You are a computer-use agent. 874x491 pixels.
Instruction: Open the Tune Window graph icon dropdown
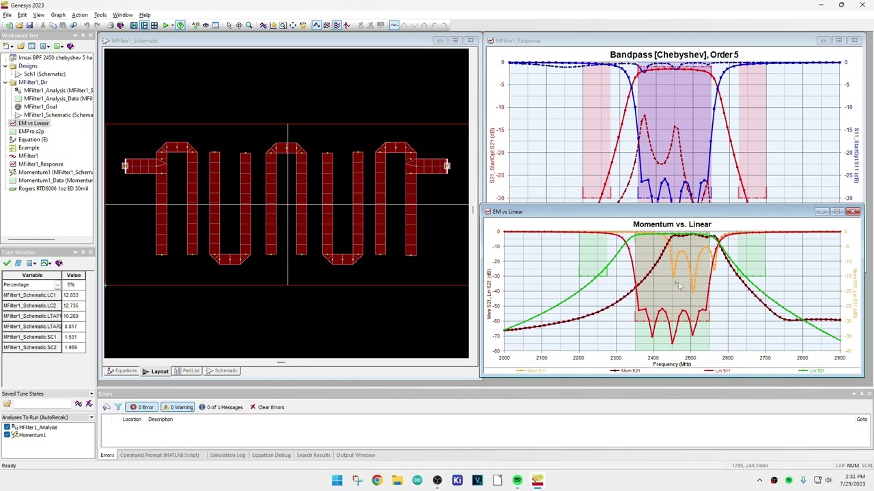coord(50,263)
